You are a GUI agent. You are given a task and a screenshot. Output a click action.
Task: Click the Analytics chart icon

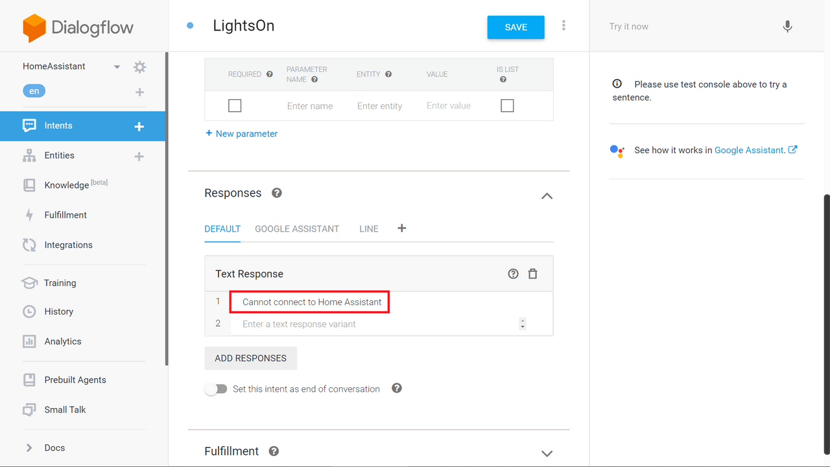29,341
